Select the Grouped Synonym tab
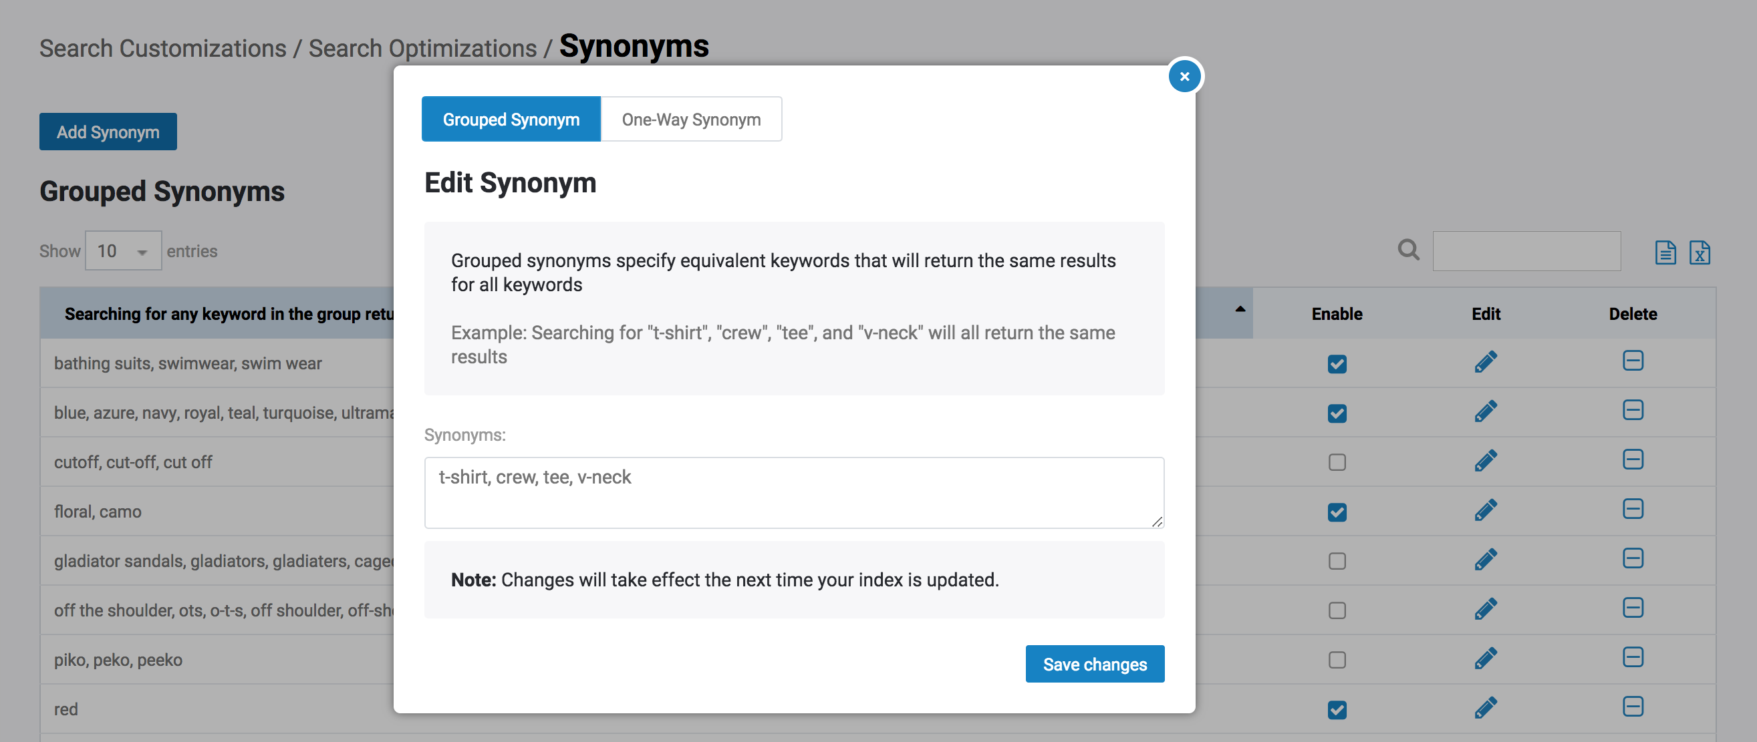This screenshot has width=1757, height=742. tap(511, 120)
